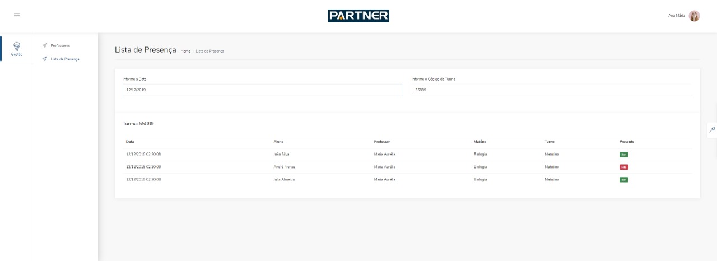Click Maria Aurélia in Júlia Almeida's row

click(x=385, y=179)
